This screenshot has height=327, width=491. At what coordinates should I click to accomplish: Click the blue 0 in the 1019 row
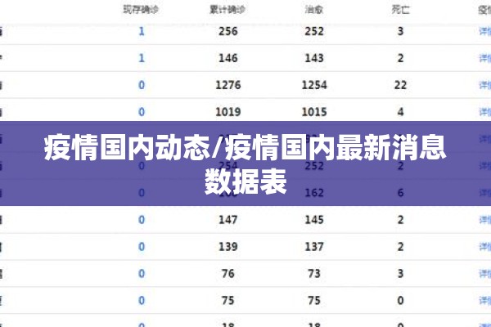(142, 112)
